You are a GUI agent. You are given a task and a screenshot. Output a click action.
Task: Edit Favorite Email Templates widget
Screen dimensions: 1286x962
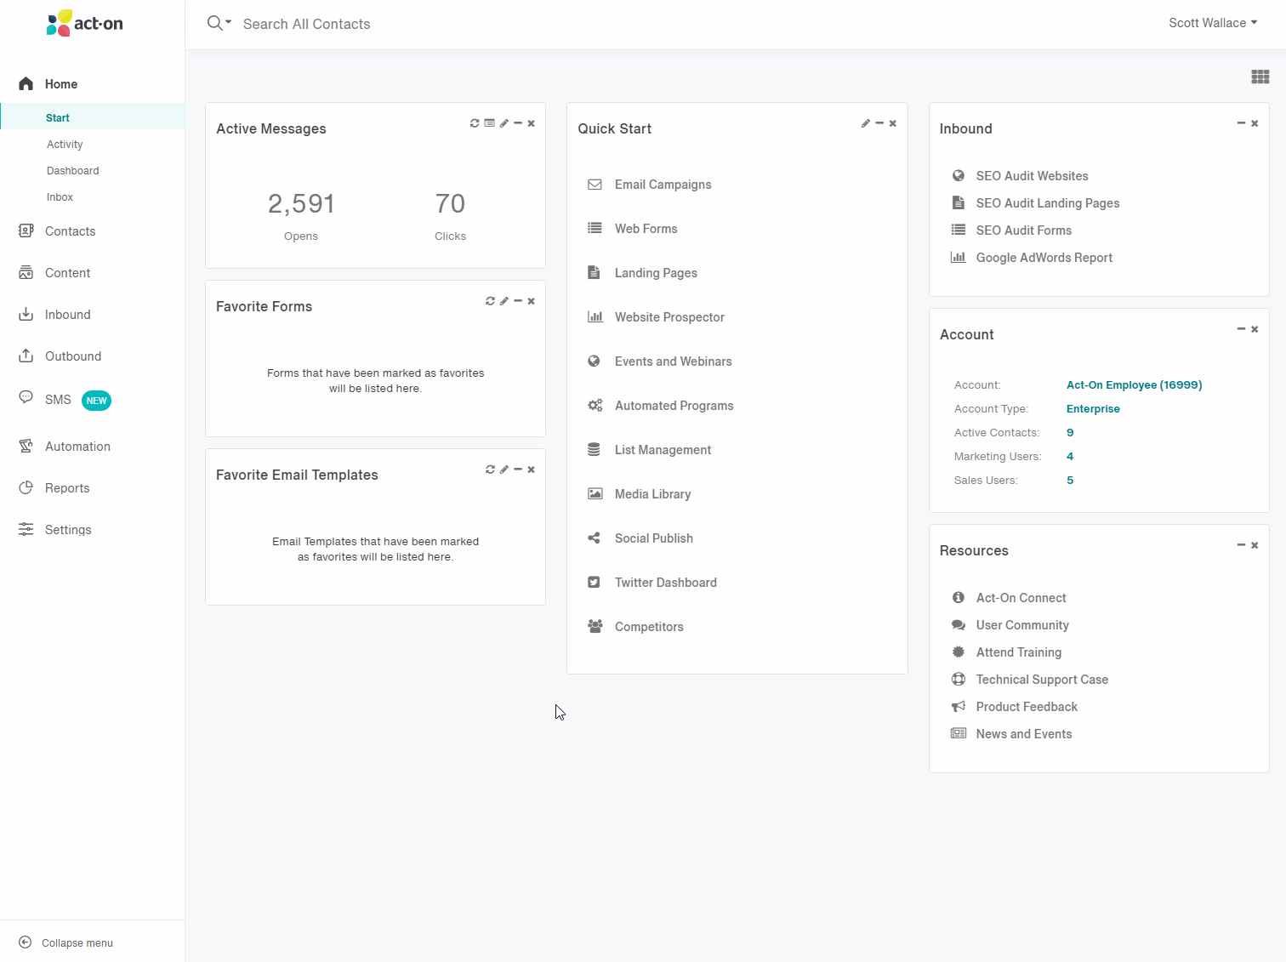[x=504, y=470]
